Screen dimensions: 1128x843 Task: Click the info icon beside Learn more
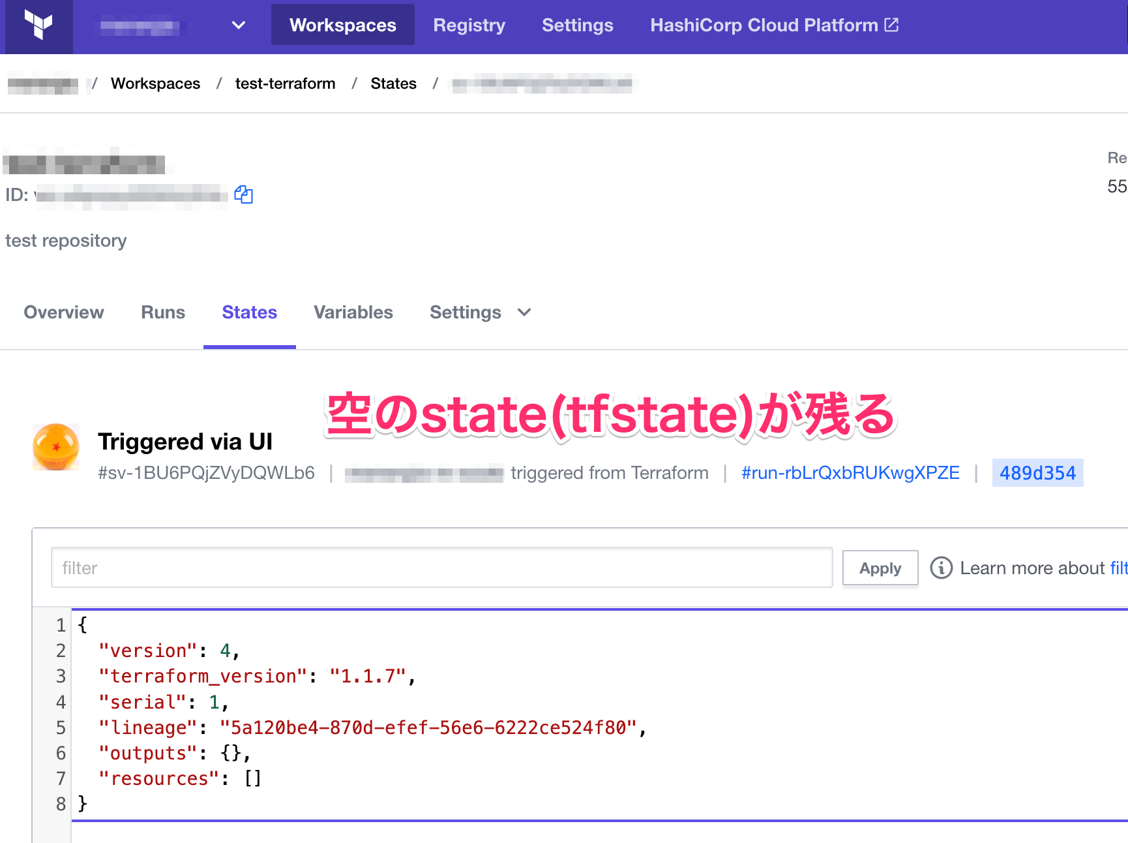pyautogui.click(x=941, y=568)
